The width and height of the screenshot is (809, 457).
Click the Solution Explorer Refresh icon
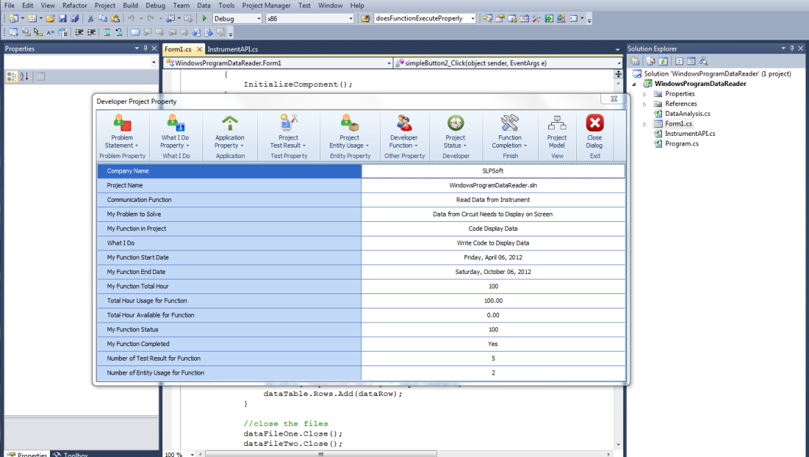(663, 62)
